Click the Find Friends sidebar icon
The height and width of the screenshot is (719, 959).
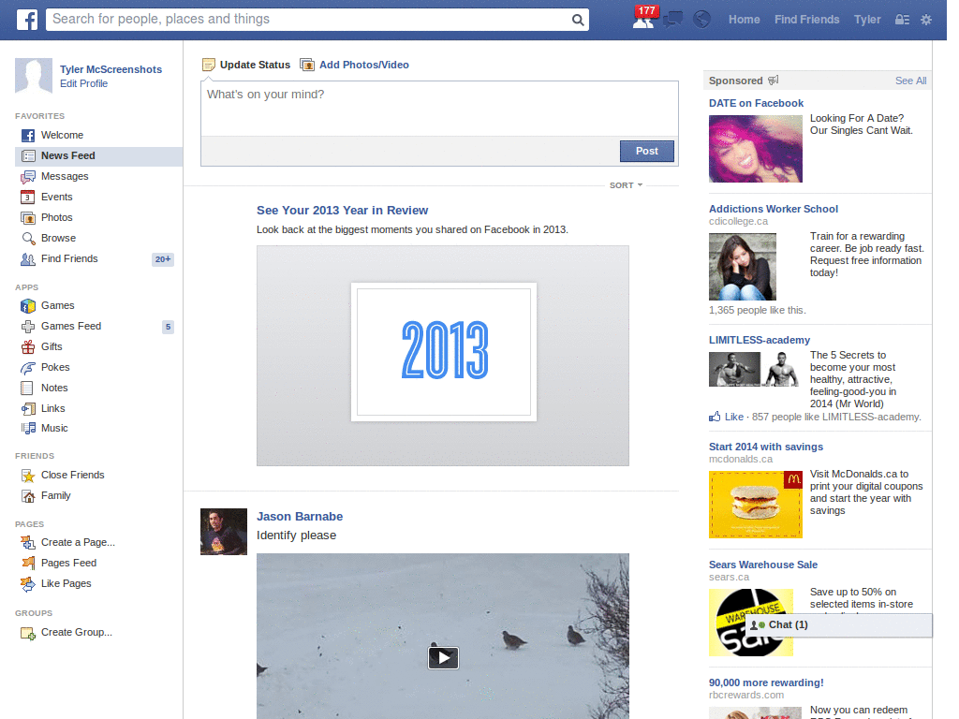(x=27, y=259)
